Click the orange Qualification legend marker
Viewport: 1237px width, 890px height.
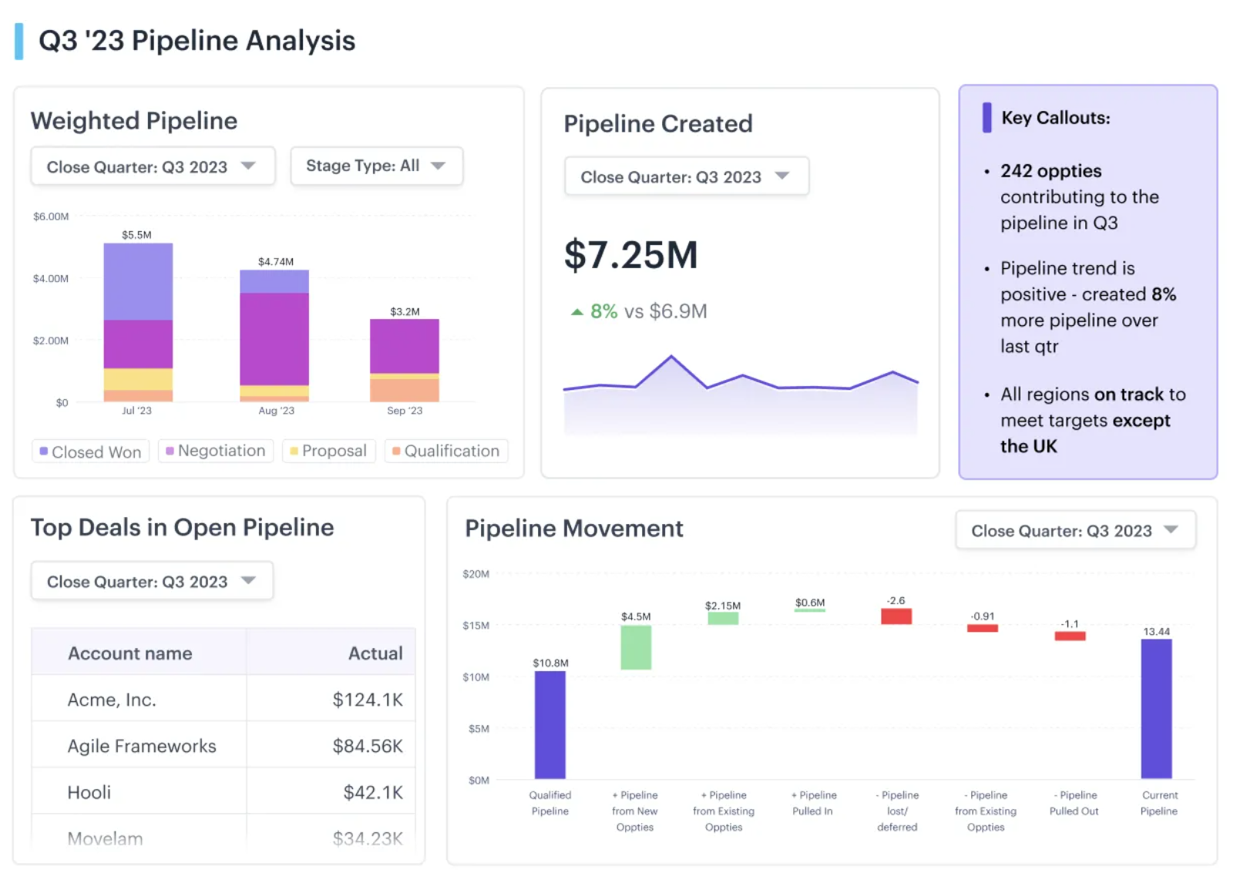point(395,451)
